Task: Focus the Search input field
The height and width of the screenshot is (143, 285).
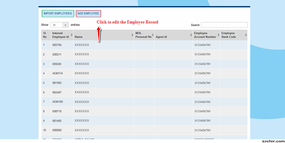Action: tap(224, 25)
